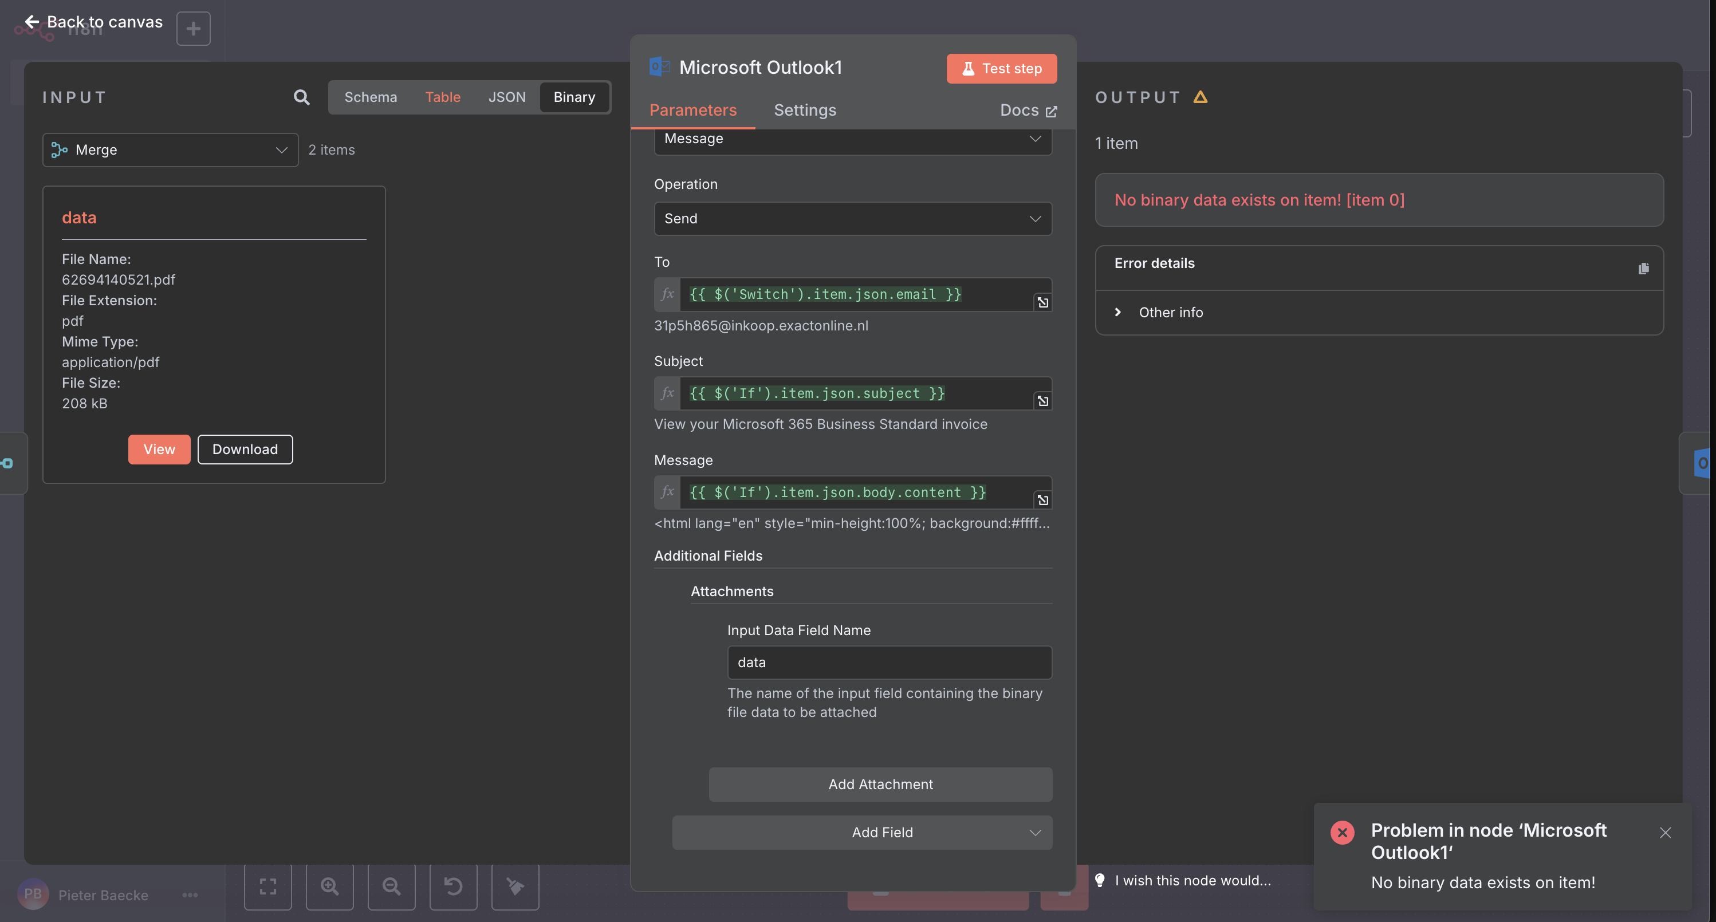Click the red error icon in the notification
Viewport: 1716px width, 922px height.
1343,833
